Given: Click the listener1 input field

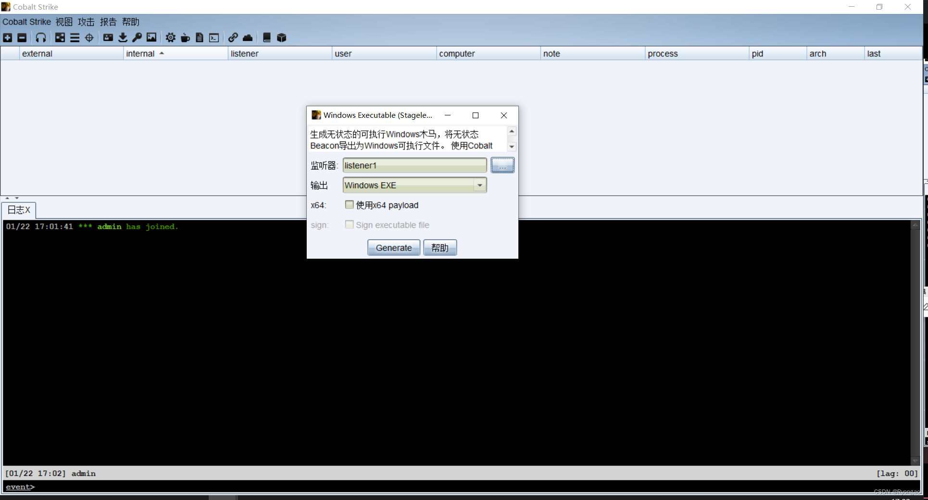Looking at the screenshot, I should pos(414,165).
